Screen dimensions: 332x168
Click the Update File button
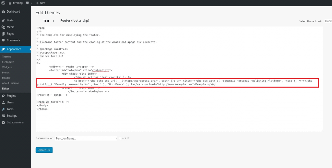tap(44, 150)
